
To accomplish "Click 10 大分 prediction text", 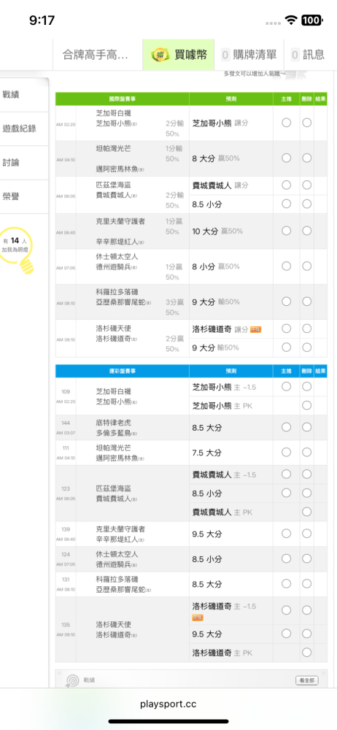I will click(x=204, y=231).
